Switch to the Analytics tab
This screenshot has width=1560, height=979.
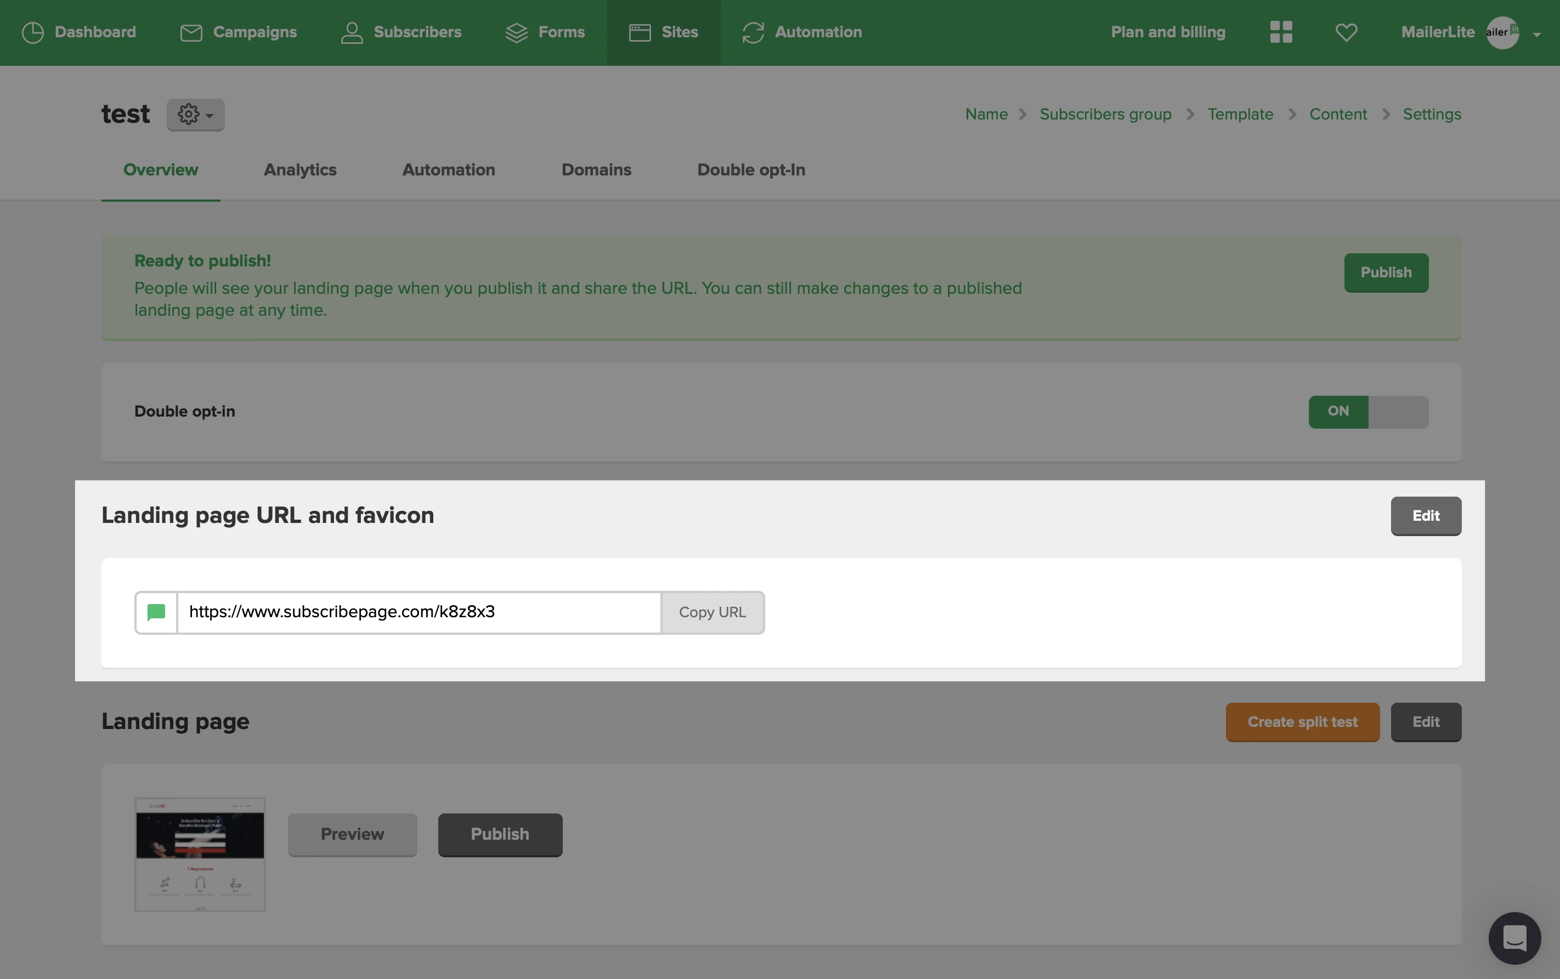point(300,169)
